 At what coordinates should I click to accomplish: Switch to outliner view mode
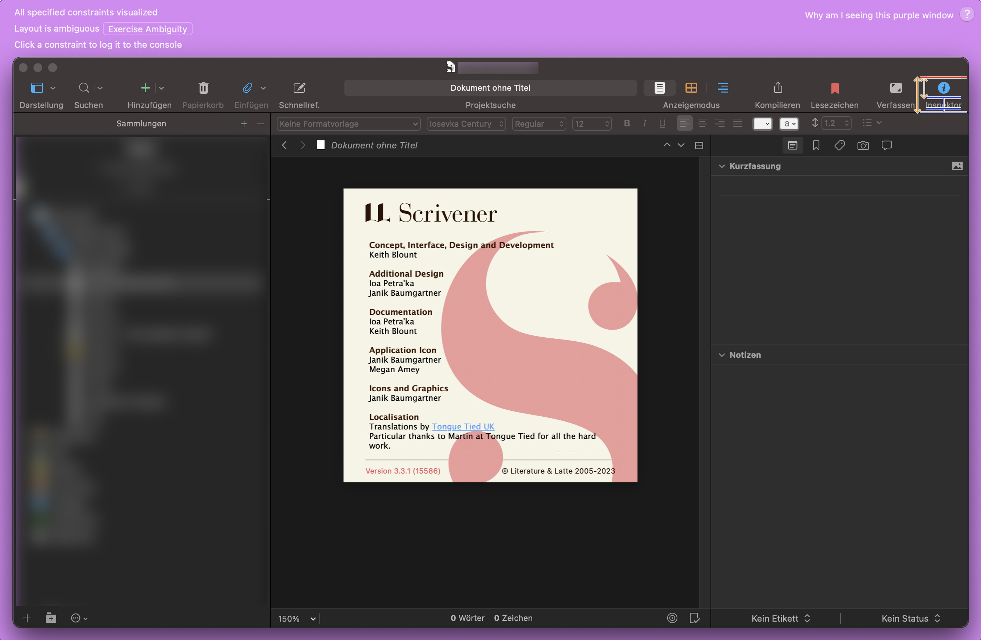click(723, 88)
